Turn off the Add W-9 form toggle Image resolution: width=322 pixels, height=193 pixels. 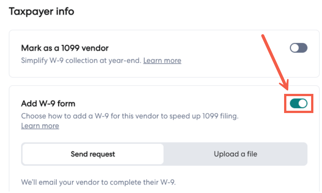(x=298, y=104)
